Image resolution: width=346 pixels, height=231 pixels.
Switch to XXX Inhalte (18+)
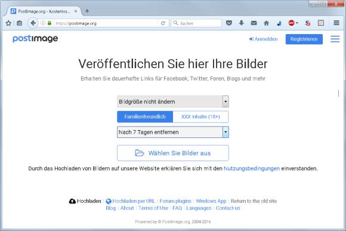click(x=200, y=116)
